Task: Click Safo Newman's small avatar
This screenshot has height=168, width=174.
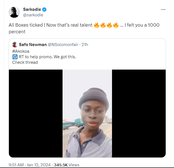Action: pos(15,45)
